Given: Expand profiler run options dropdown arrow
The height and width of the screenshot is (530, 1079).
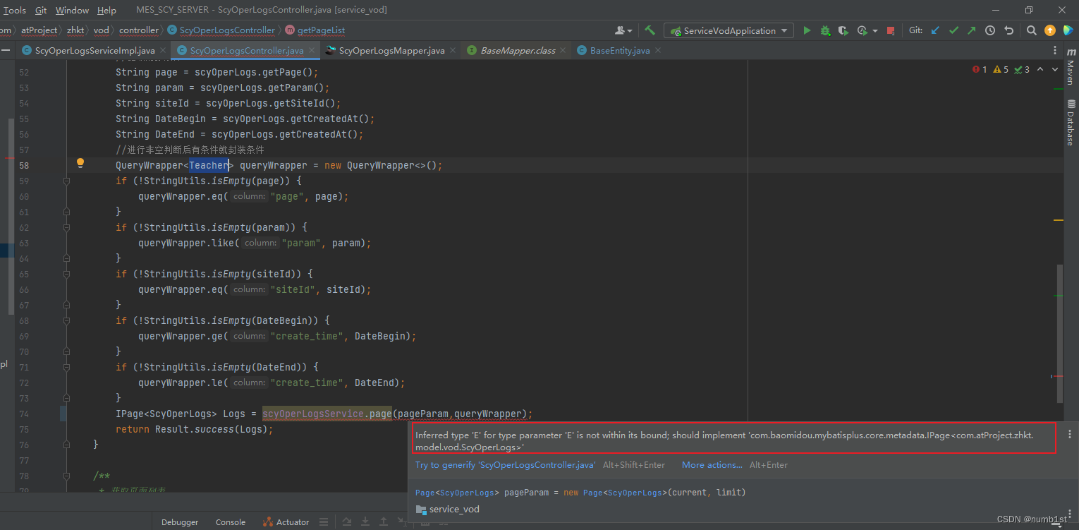Looking at the screenshot, I should (x=875, y=31).
